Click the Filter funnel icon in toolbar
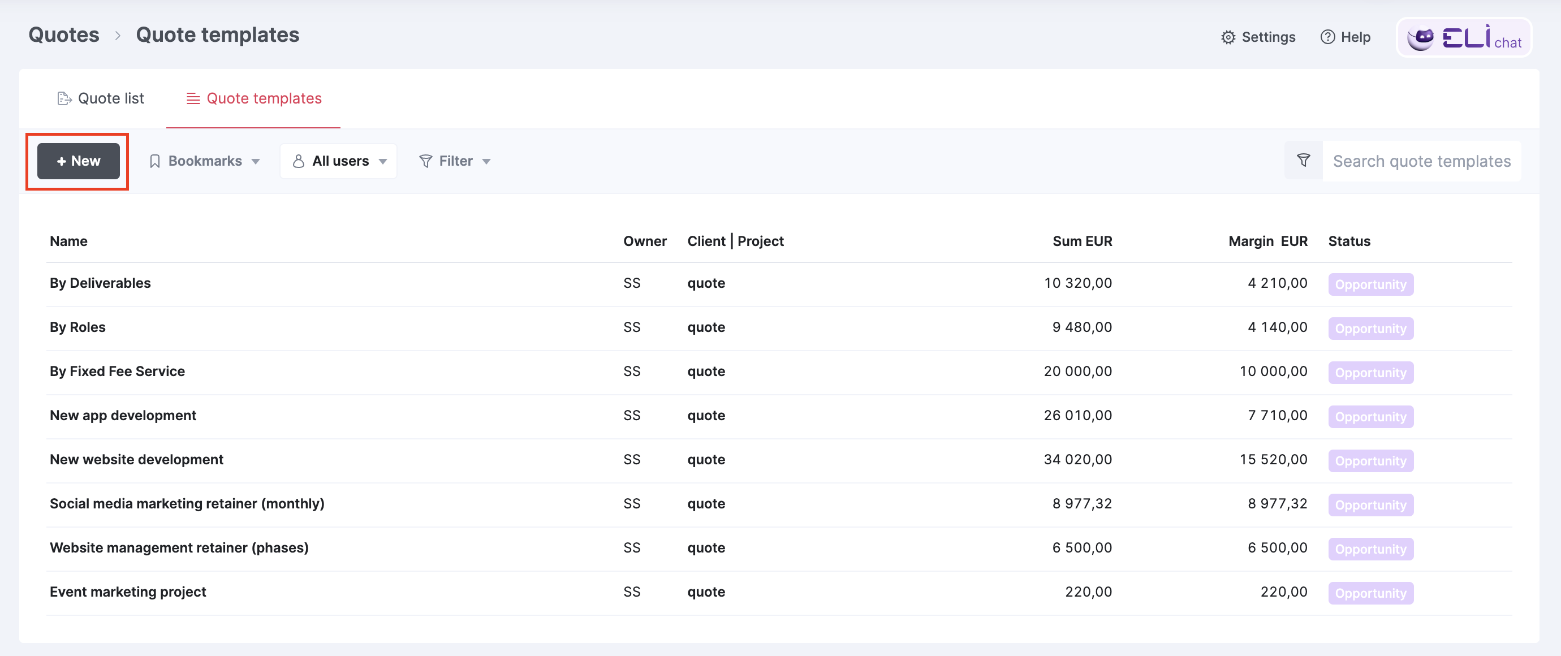This screenshot has height=656, width=1561. click(x=425, y=161)
